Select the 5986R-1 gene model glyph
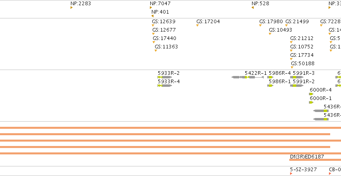341x176 pixels. pyautogui.click(x=270, y=86)
